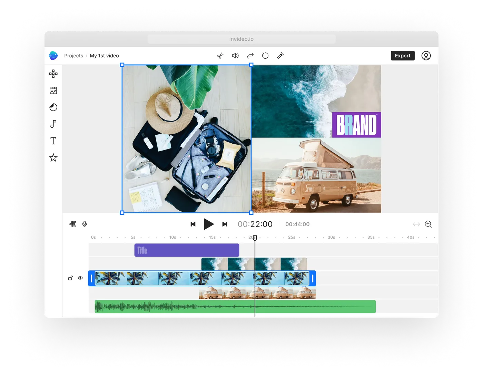
Task: Open the audio volume controls
Action: click(235, 56)
